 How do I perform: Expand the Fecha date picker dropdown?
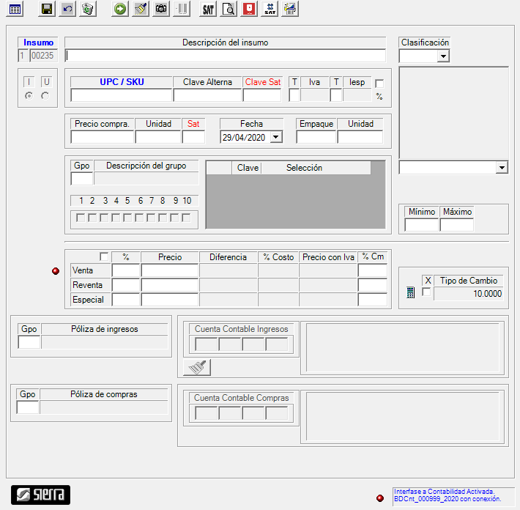pyautogui.click(x=275, y=137)
